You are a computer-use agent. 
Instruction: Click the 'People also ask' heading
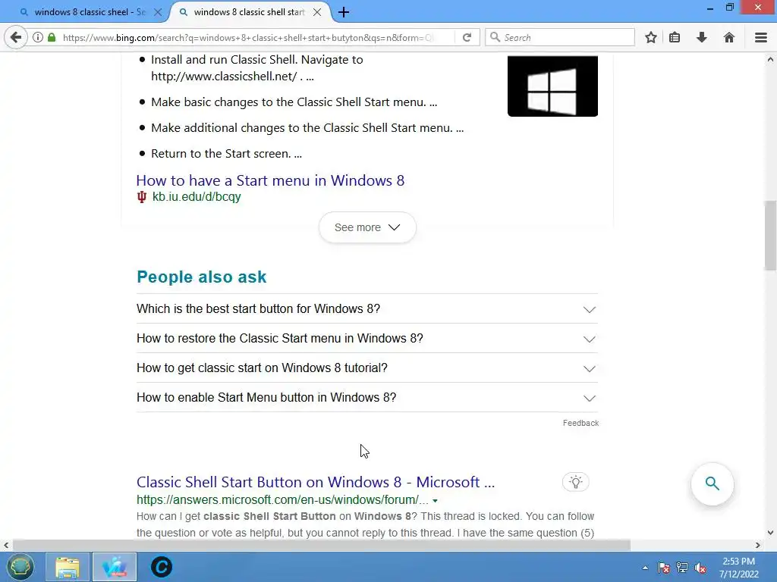tap(201, 277)
